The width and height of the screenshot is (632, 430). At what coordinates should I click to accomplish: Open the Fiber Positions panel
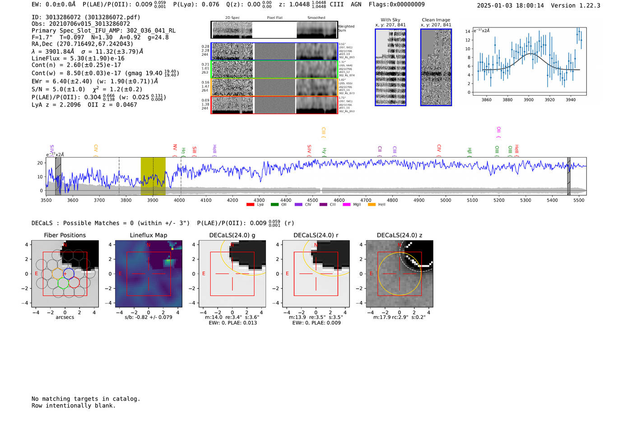tap(65, 274)
